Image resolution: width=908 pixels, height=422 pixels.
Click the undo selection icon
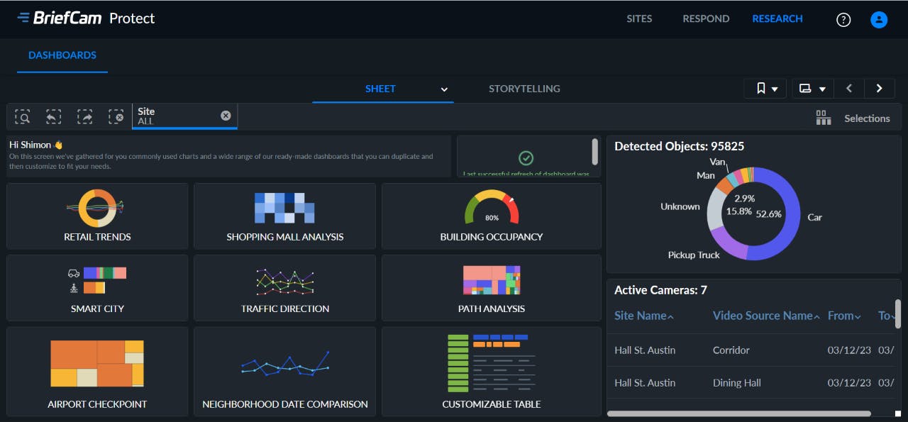[x=53, y=116]
